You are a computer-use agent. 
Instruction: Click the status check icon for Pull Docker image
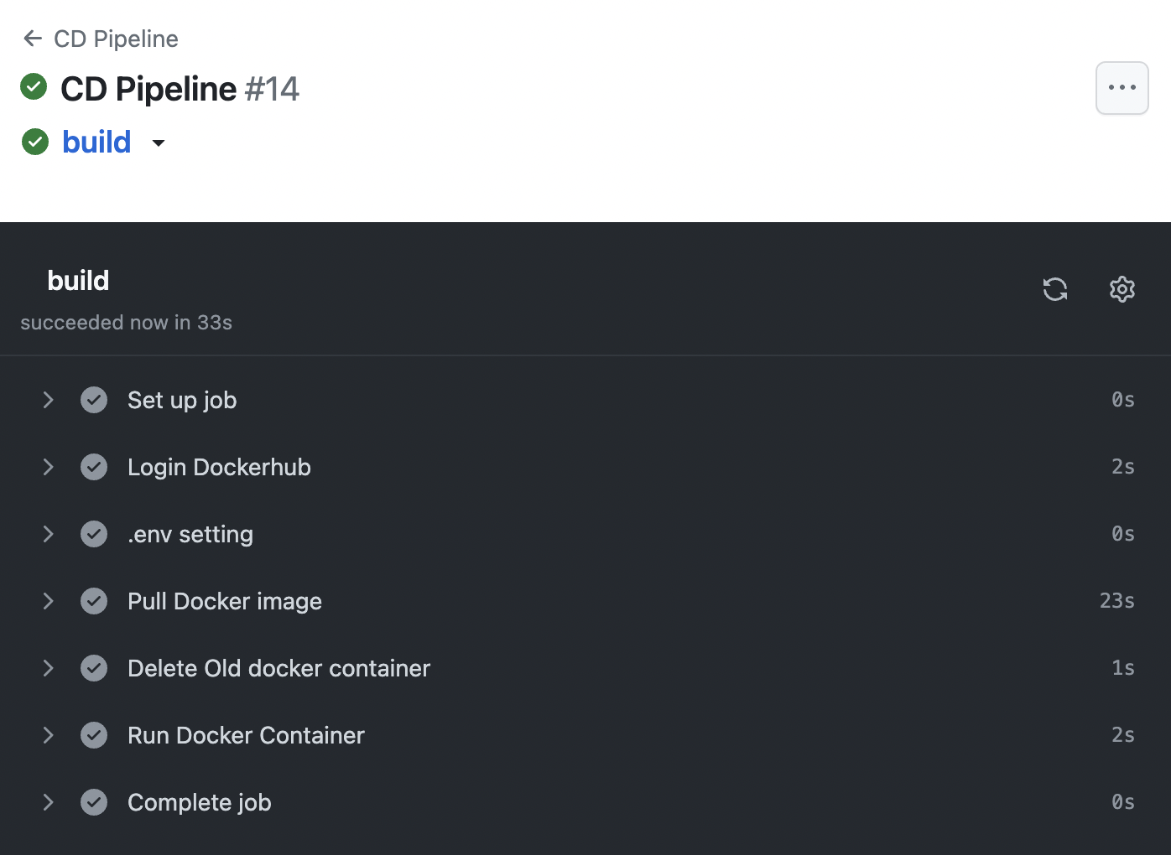point(94,601)
